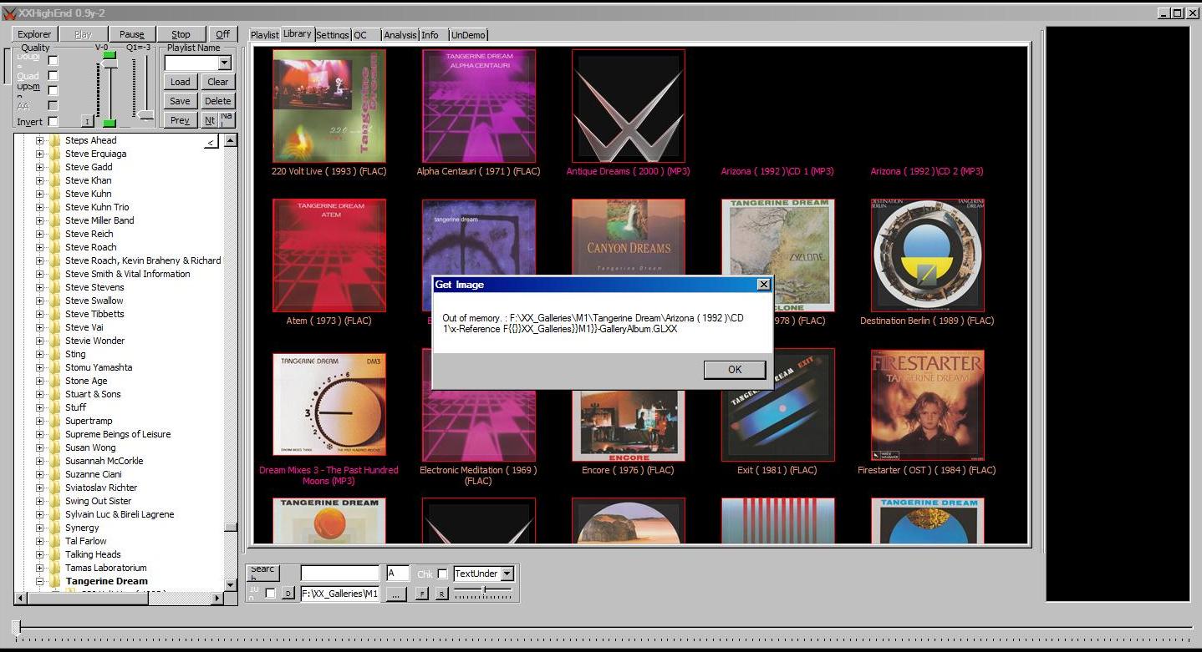Switch to the Settings tab
This screenshot has width=1202, height=652.
tap(333, 35)
